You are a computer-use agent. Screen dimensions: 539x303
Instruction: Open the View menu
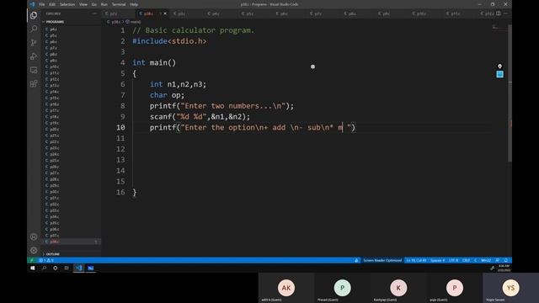click(x=83, y=4)
